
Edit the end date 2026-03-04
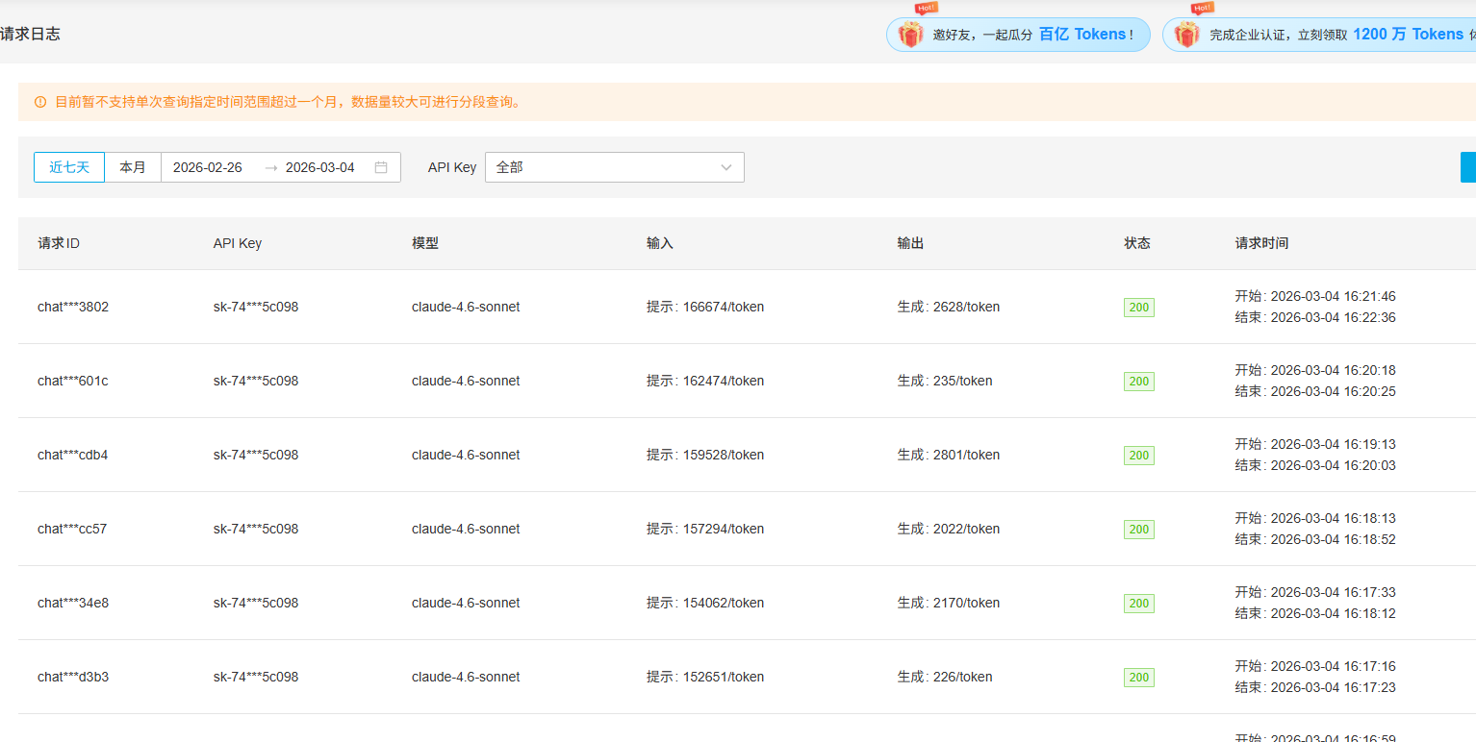tap(320, 167)
